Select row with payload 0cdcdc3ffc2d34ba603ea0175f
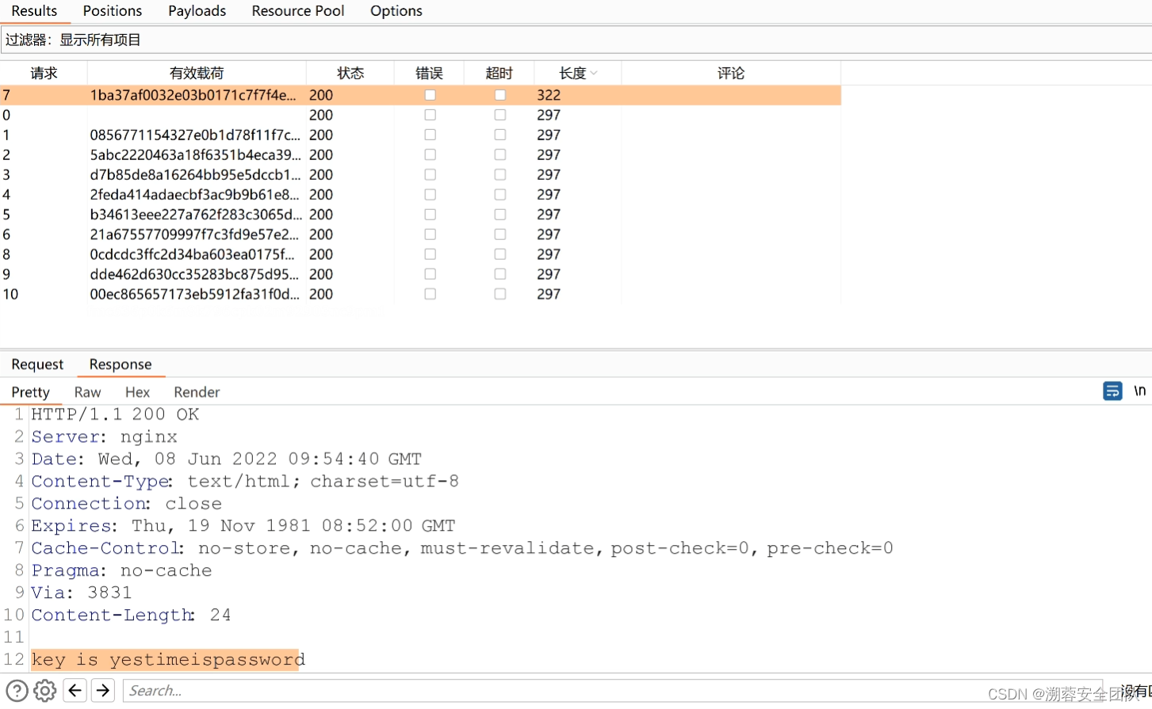Viewport: 1152px width, 709px height. click(420, 254)
